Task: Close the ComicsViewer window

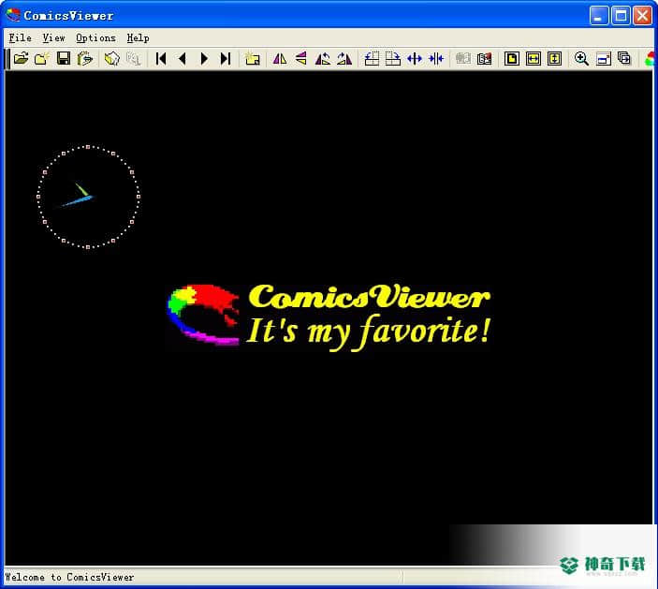Action: tap(642, 16)
